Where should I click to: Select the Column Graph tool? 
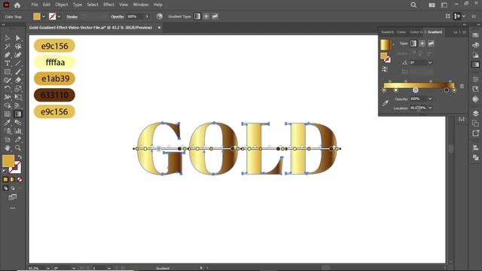tap(18, 131)
